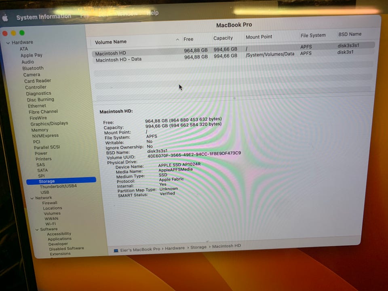Click Macintosh HD in the path bar
The width and height of the screenshot is (388, 291).
tap(226, 246)
